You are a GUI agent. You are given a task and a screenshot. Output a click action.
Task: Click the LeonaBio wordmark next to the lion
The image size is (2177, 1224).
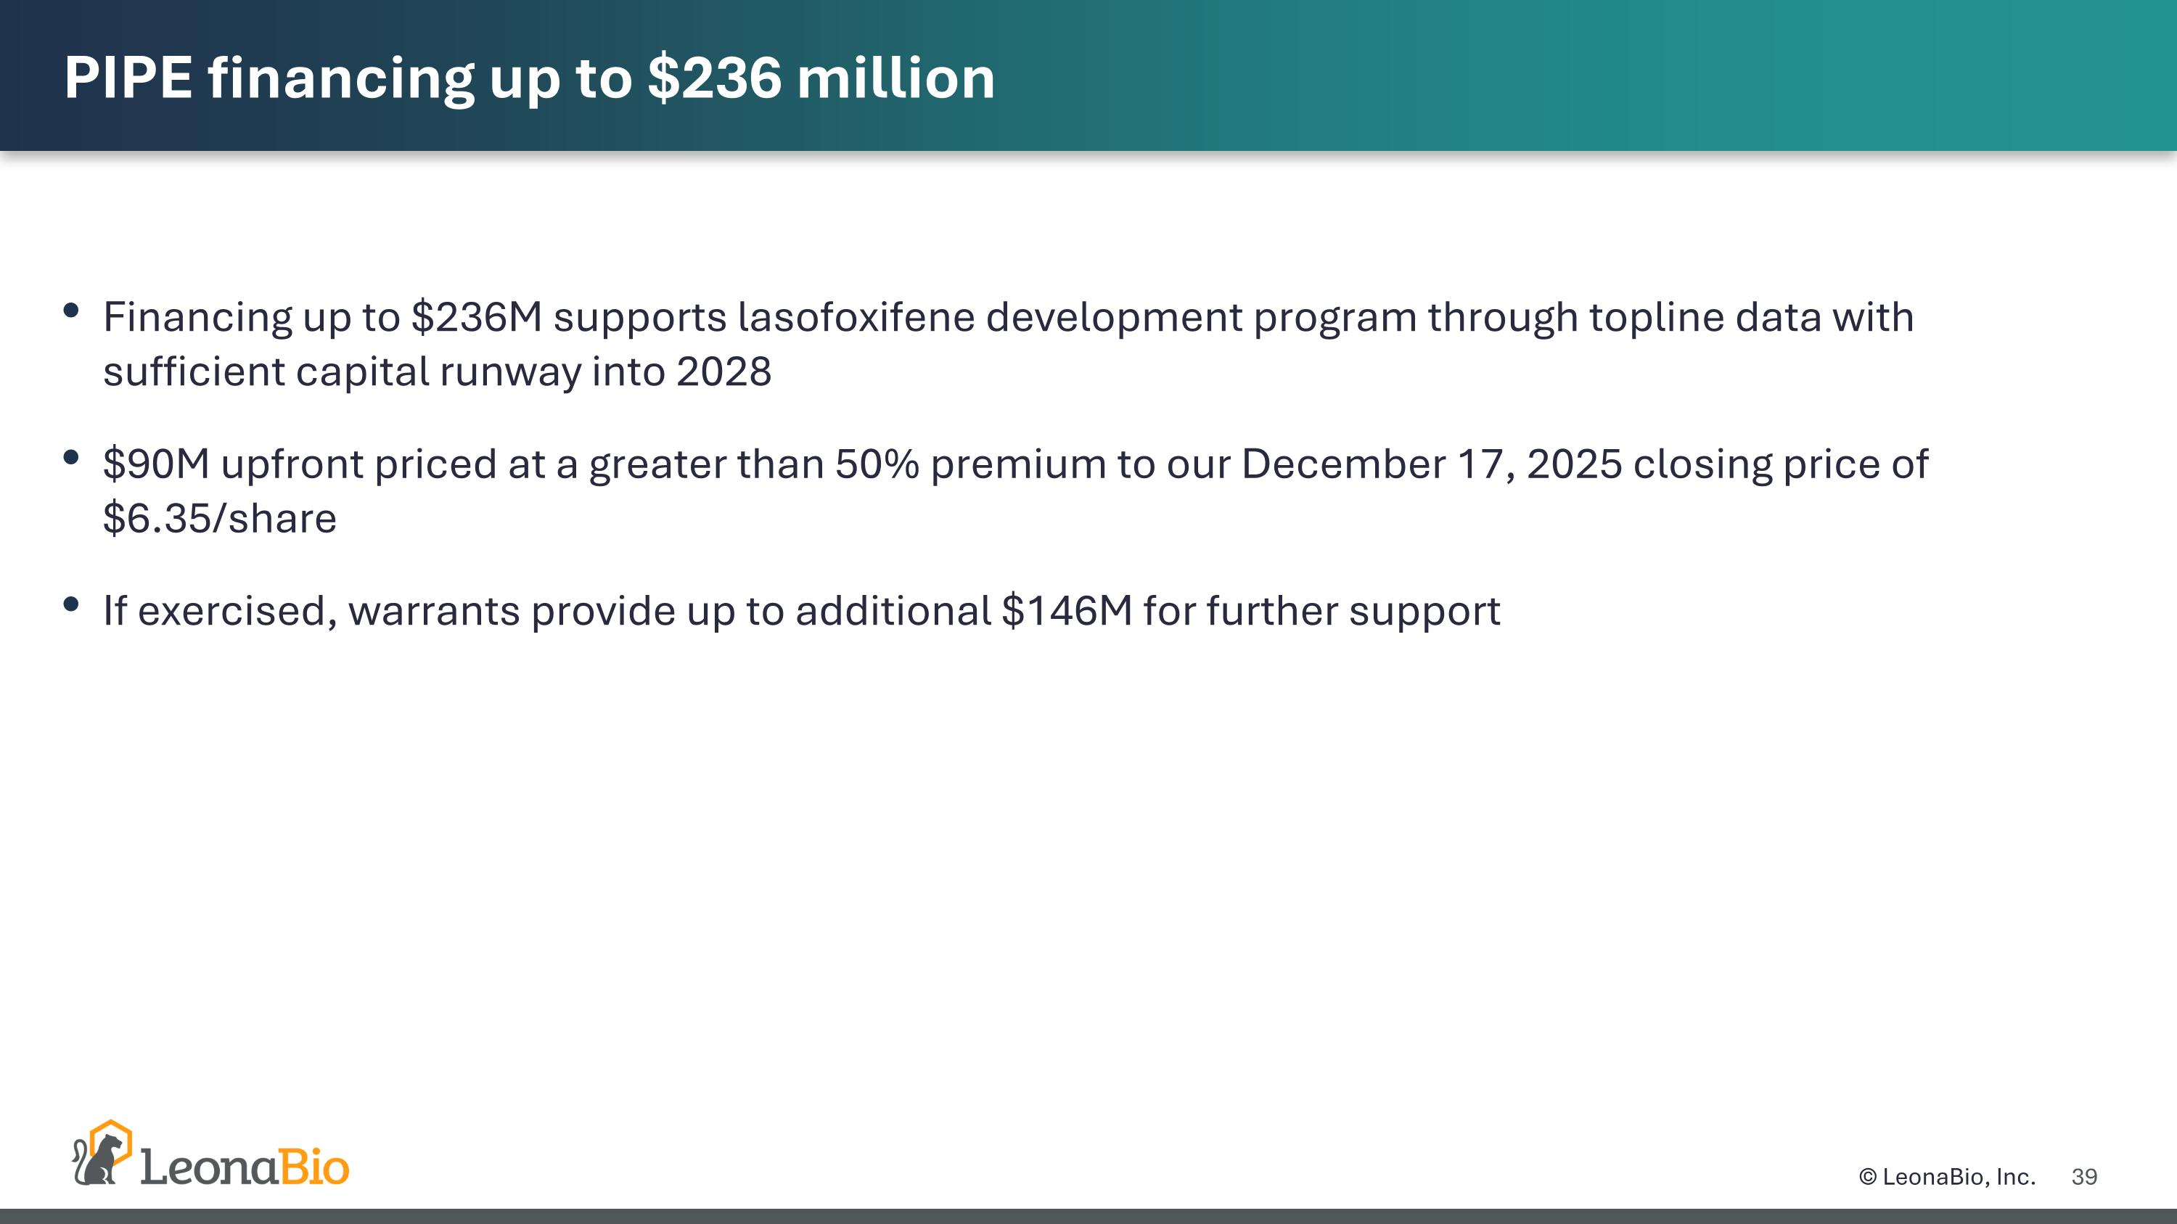[x=245, y=1168]
